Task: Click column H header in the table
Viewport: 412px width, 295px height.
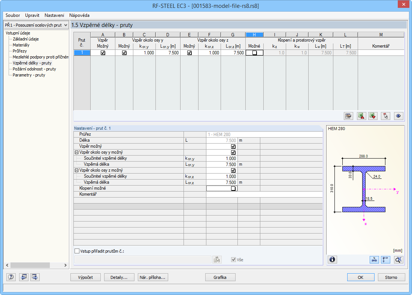Action: [254, 35]
